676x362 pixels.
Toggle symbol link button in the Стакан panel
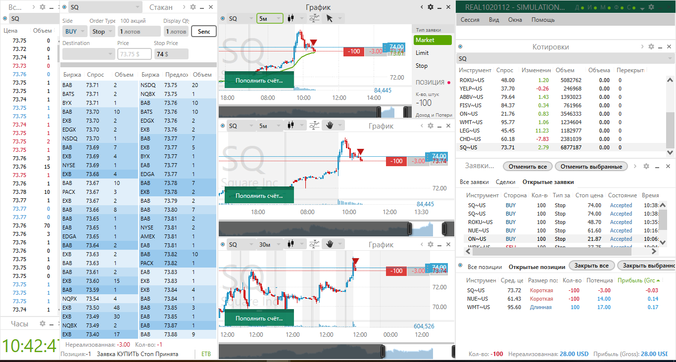64,7
